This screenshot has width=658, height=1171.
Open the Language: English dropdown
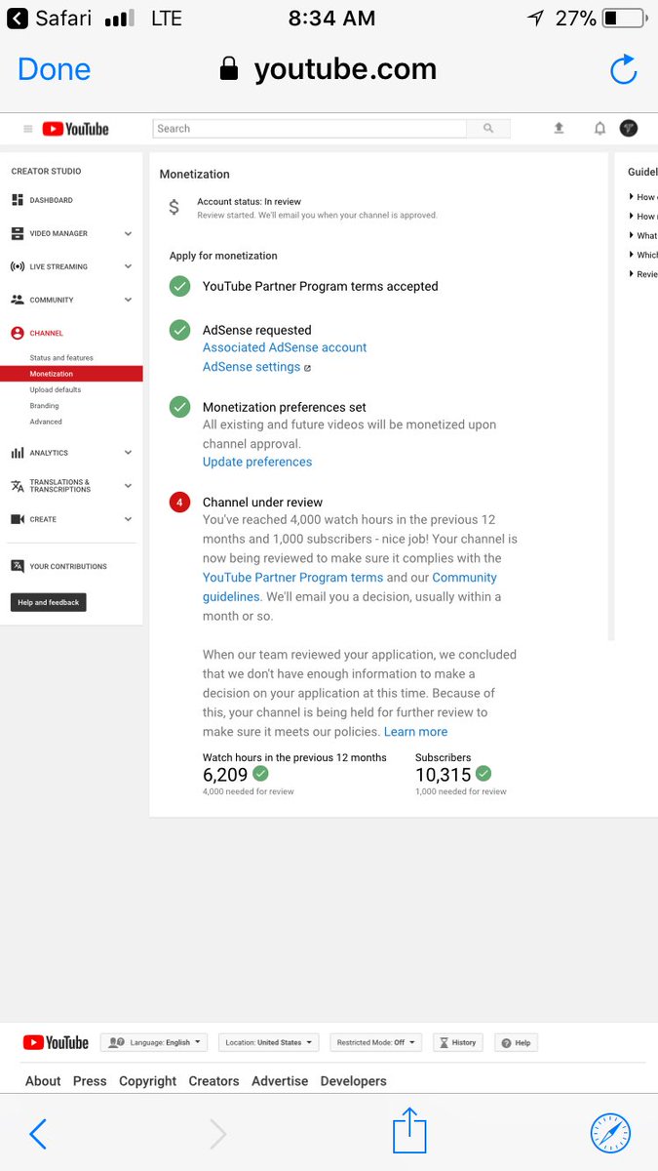[x=155, y=1042]
